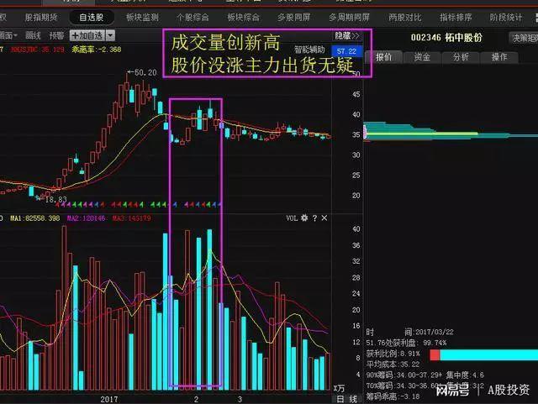Screen dimensions: 538x404
Task: Open 个股综合 view
Action: (193, 18)
